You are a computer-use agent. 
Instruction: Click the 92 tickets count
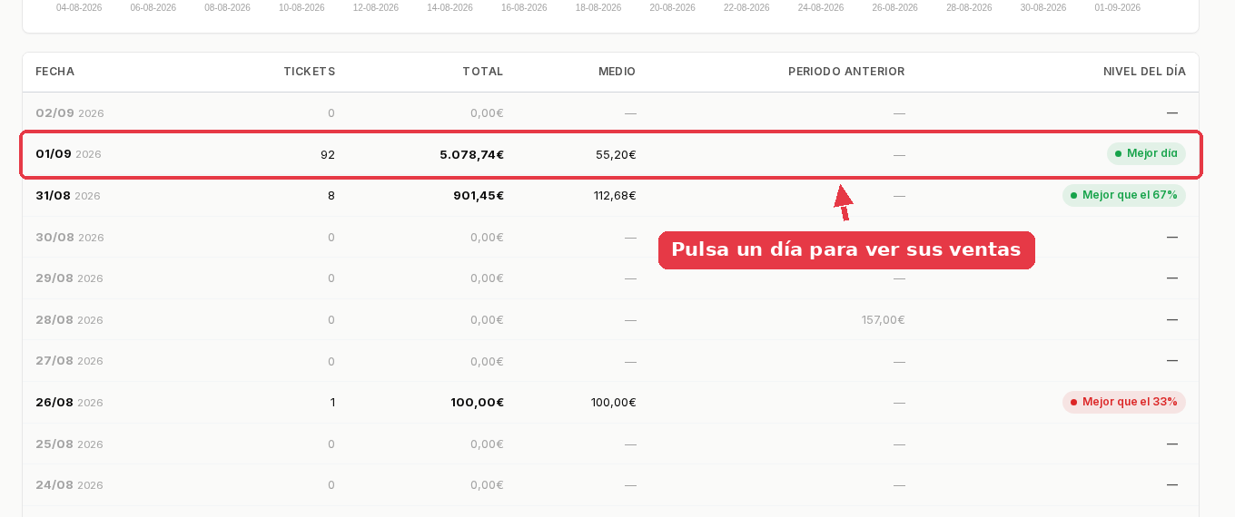[328, 154]
